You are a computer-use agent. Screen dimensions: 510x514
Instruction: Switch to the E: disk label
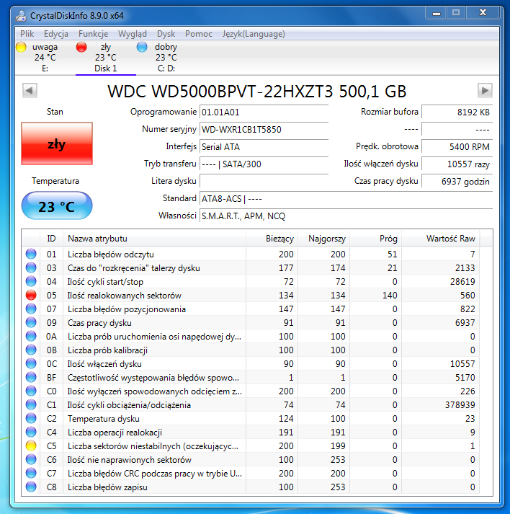pos(45,68)
